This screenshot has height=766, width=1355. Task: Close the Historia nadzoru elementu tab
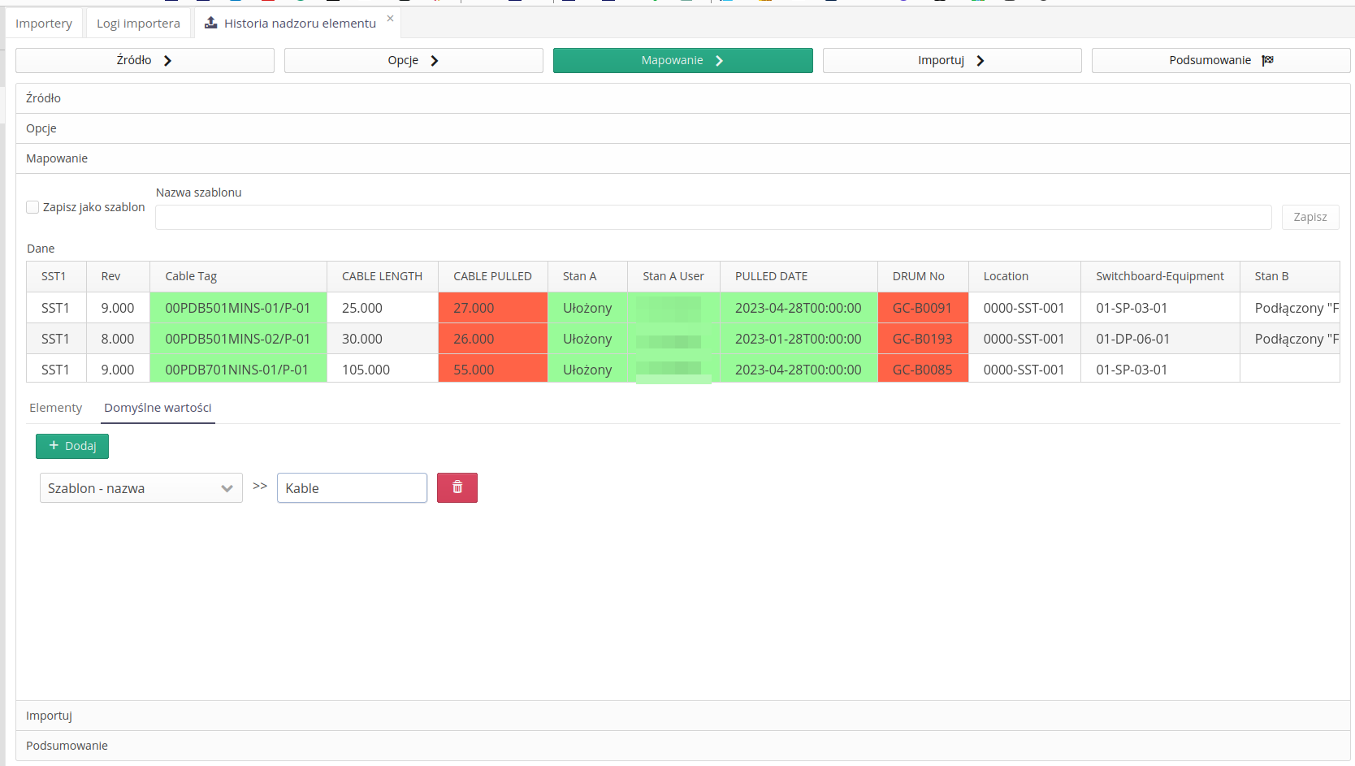(390, 18)
